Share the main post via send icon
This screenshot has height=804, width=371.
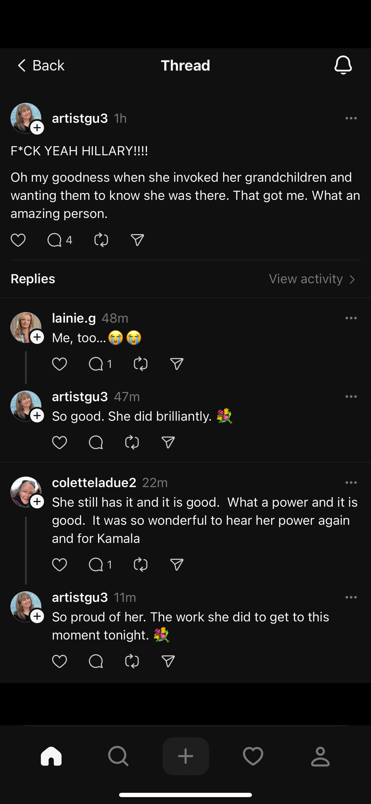pyautogui.click(x=137, y=240)
